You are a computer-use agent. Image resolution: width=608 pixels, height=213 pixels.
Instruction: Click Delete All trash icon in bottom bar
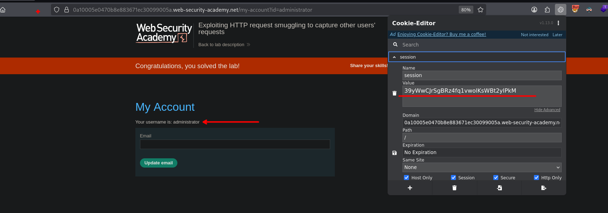(x=454, y=188)
